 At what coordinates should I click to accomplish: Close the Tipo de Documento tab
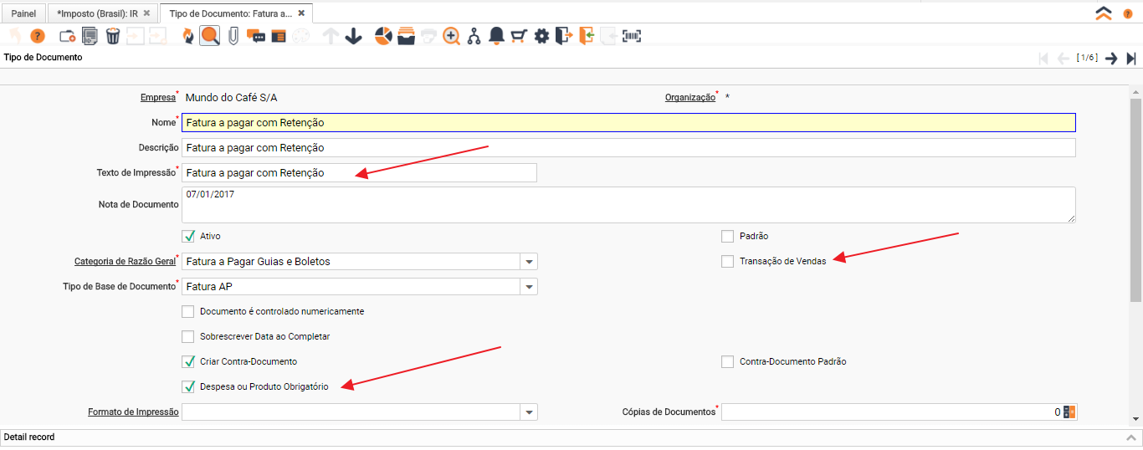tap(301, 13)
